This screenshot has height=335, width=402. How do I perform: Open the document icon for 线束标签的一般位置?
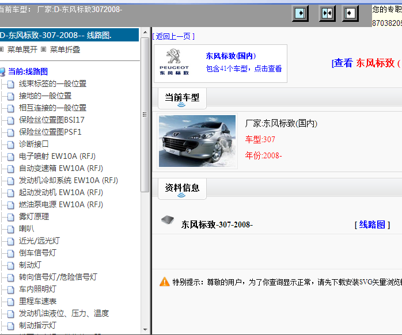pos(10,84)
